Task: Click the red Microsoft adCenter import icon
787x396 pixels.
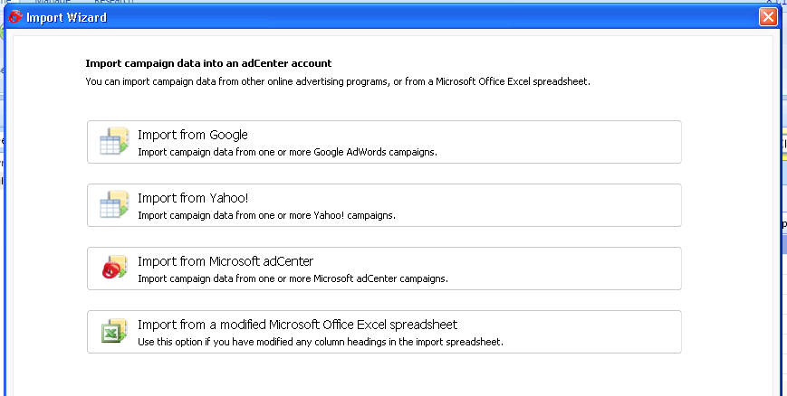Action: point(114,268)
